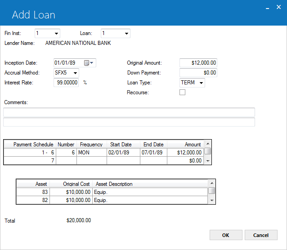Click the Asset list scrollbar thumb
Screen dimensions: 287x250
coord(211,191)
